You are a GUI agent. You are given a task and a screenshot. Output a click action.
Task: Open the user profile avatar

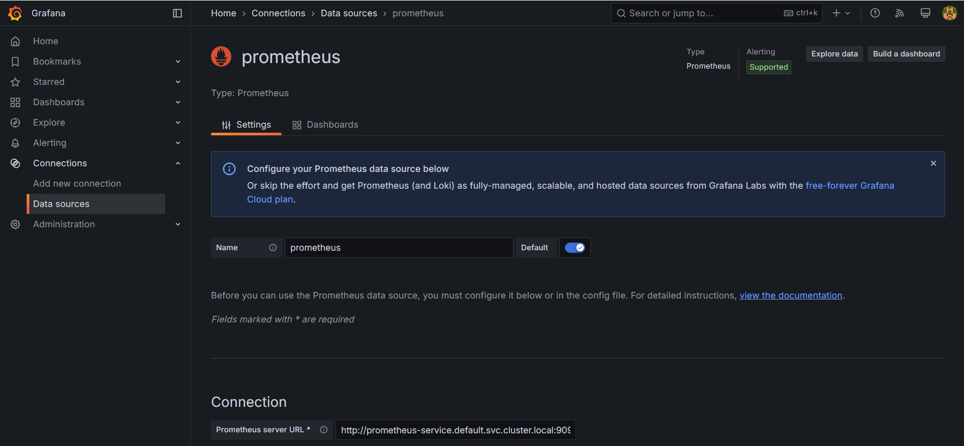click(x=950, y=13)
